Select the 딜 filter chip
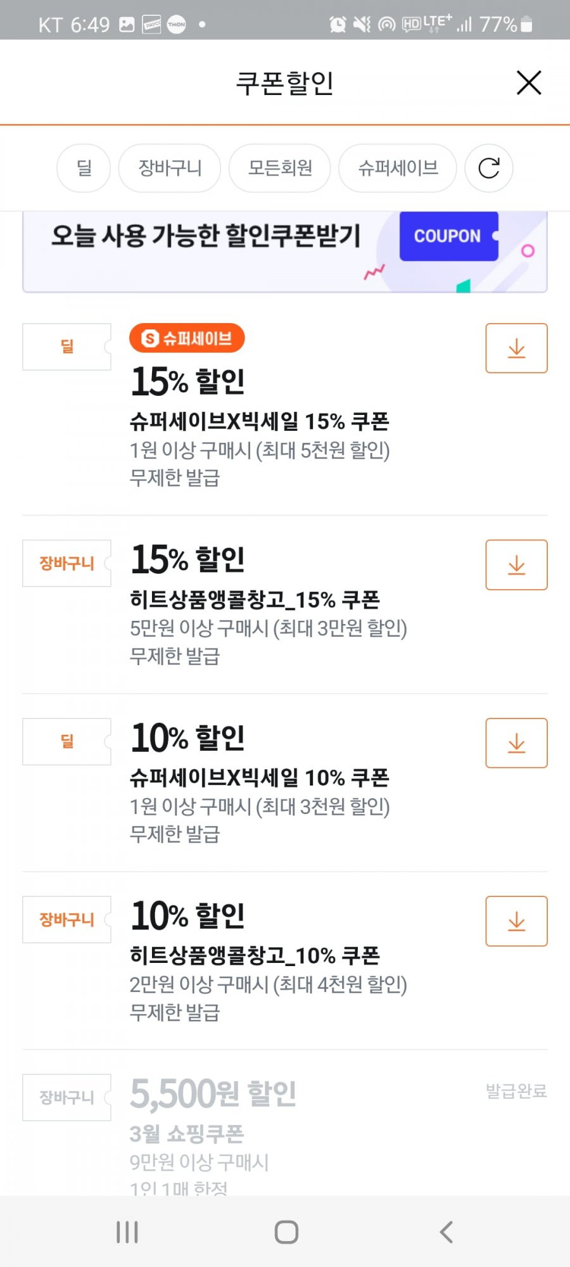570x1267 pixels. [84, 168]
